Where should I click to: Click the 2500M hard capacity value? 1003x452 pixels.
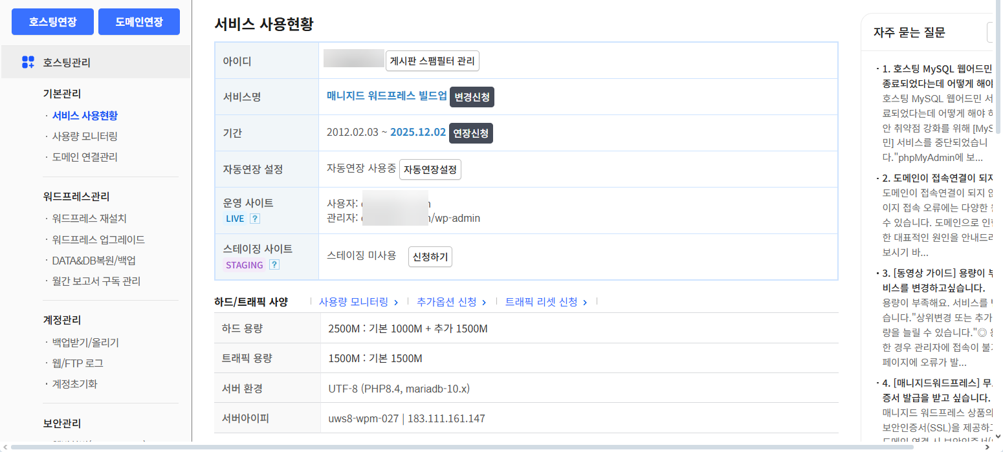click(408, 329)
